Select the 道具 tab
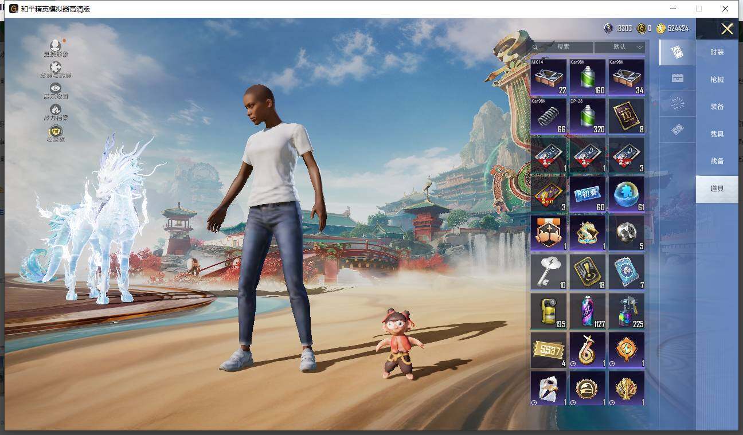 click(717, 189)
